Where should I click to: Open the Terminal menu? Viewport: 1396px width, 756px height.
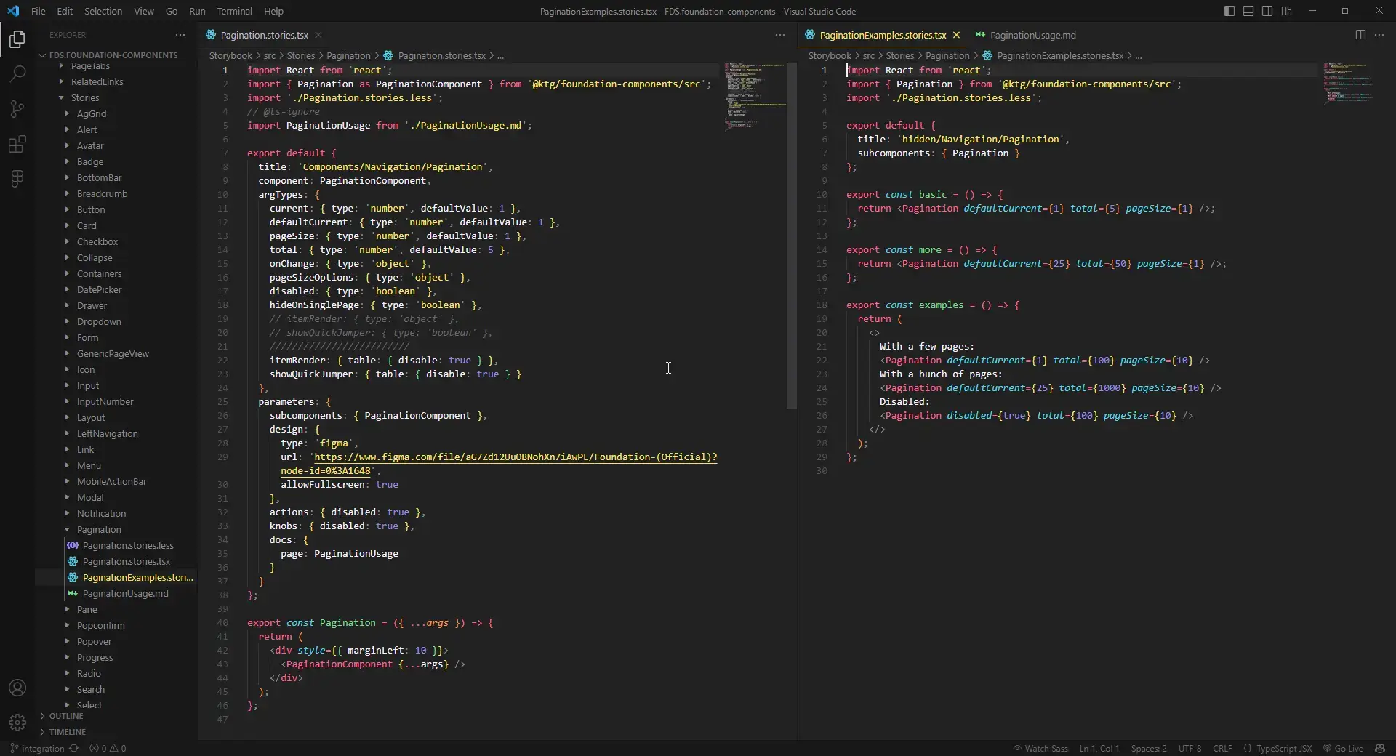point(234,11)
